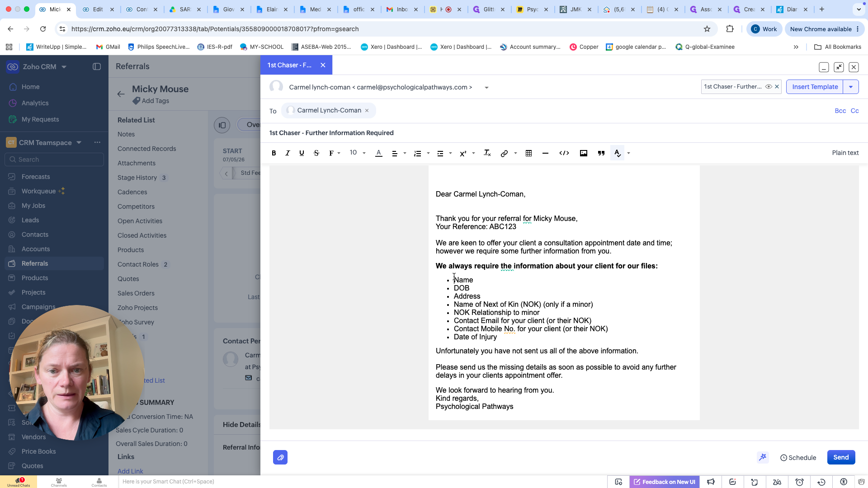Open Unread Chats in bottom bar

(x=19, y=482)
